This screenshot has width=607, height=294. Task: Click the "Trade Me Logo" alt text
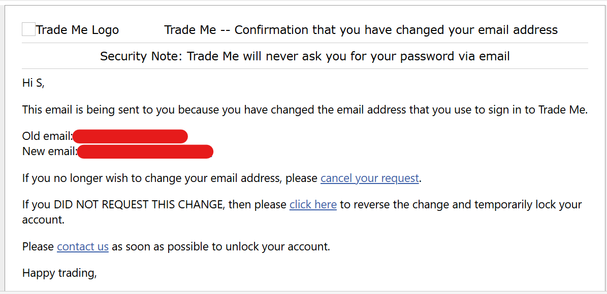point(77,30)
